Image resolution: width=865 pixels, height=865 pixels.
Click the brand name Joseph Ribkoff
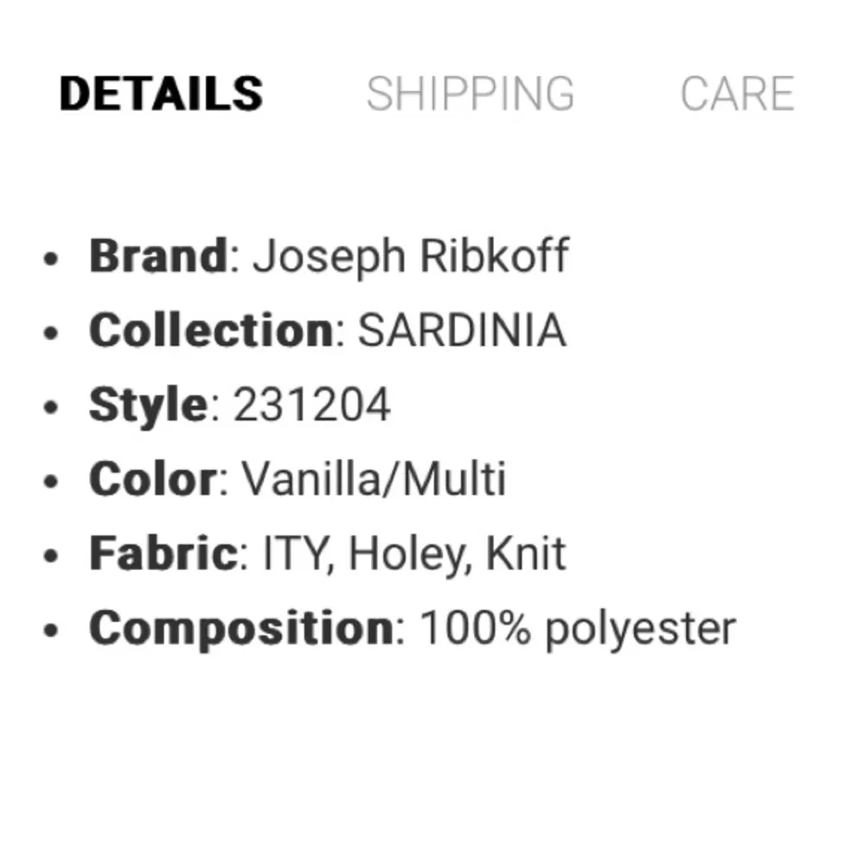point(413,255)
